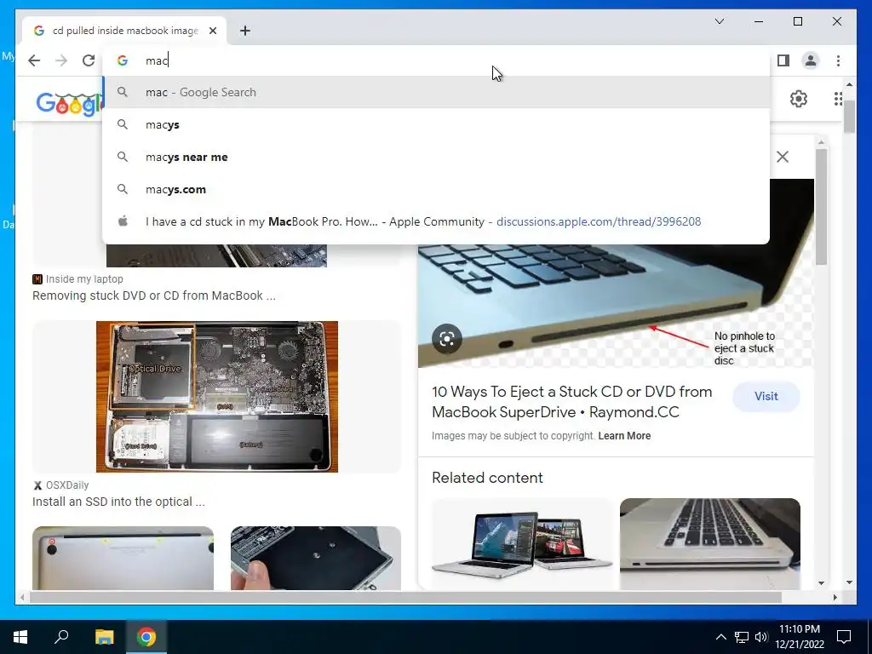Click the 'Inside my laptop' source label

(84, 279)
